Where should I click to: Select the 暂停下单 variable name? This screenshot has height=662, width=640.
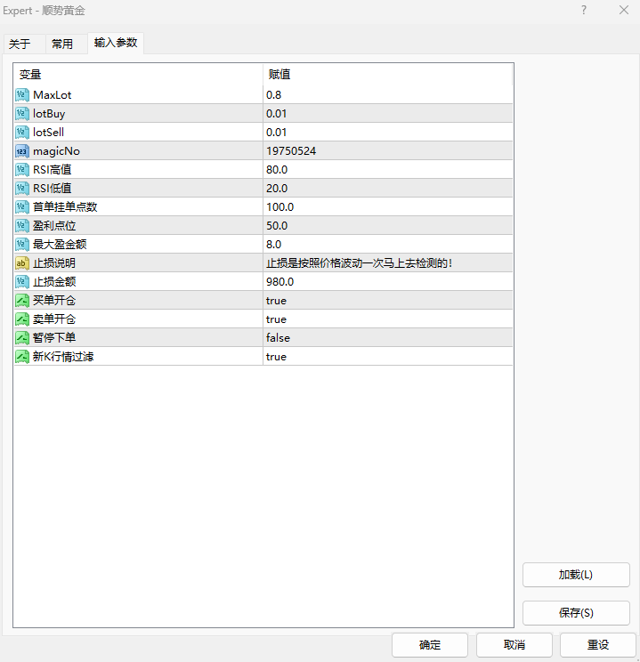click(x=54, y=338)
